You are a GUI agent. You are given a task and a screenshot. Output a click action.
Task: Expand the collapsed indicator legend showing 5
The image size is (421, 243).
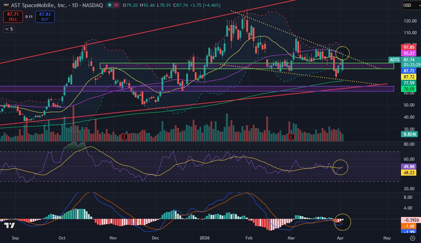pos(9,29)
